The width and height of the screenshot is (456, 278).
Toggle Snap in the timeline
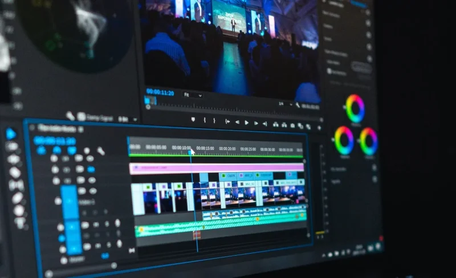[56, 150]
